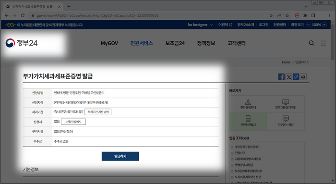Open 민원서비스 menu
Screen dimensions: 336x184
pos(142,43)
